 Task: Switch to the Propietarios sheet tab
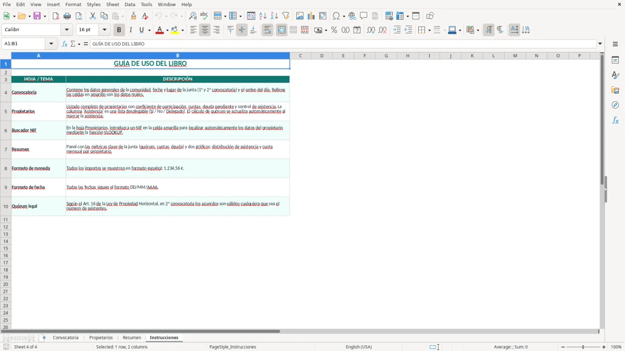tap(101, 337)
